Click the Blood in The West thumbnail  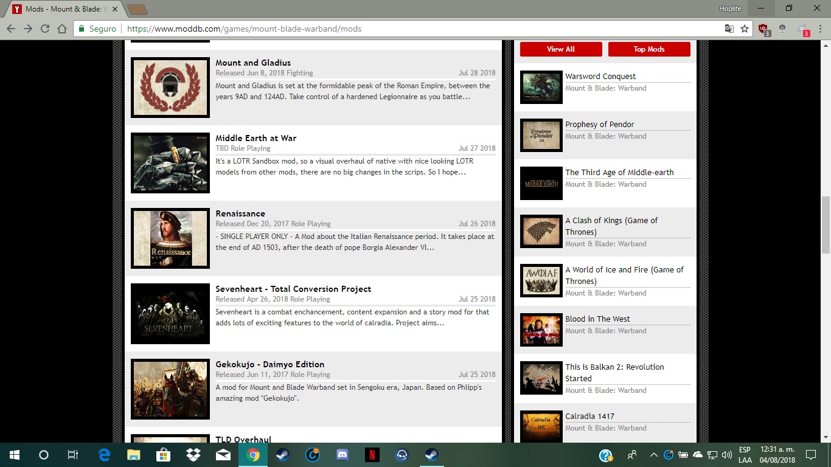(541, 330)
